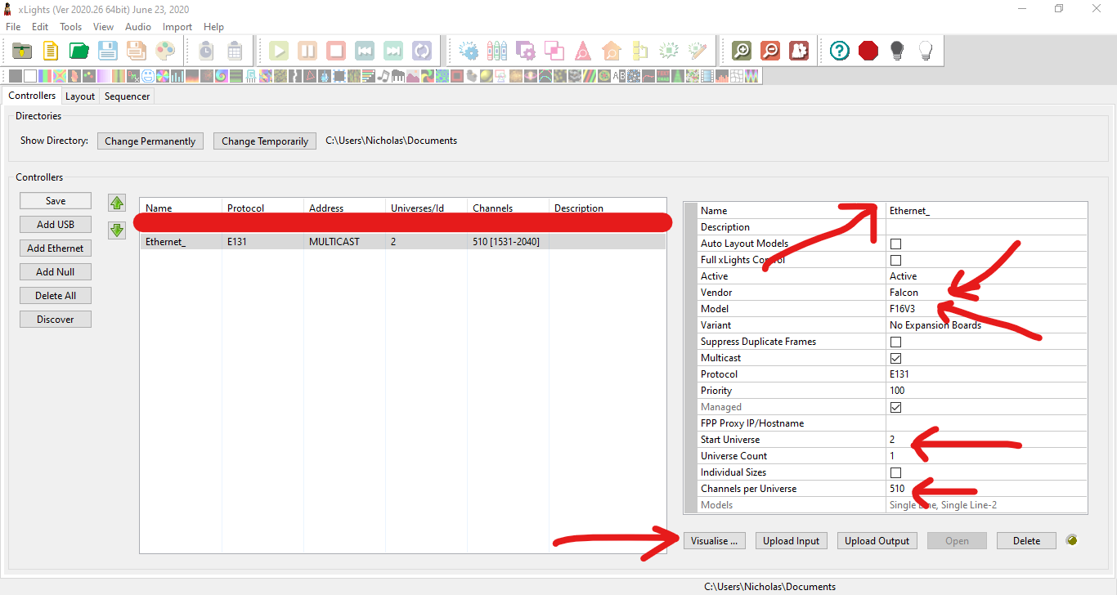Open the Protocol dropdown showing E131

click(x=986, y=374)
